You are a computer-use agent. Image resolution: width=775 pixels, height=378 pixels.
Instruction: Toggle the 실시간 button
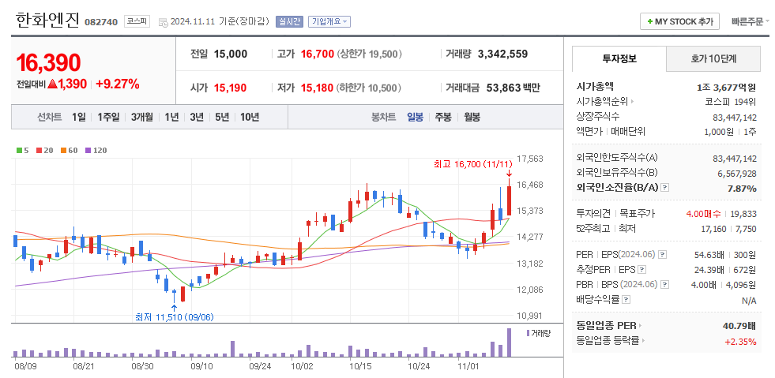tap(289, 22)
